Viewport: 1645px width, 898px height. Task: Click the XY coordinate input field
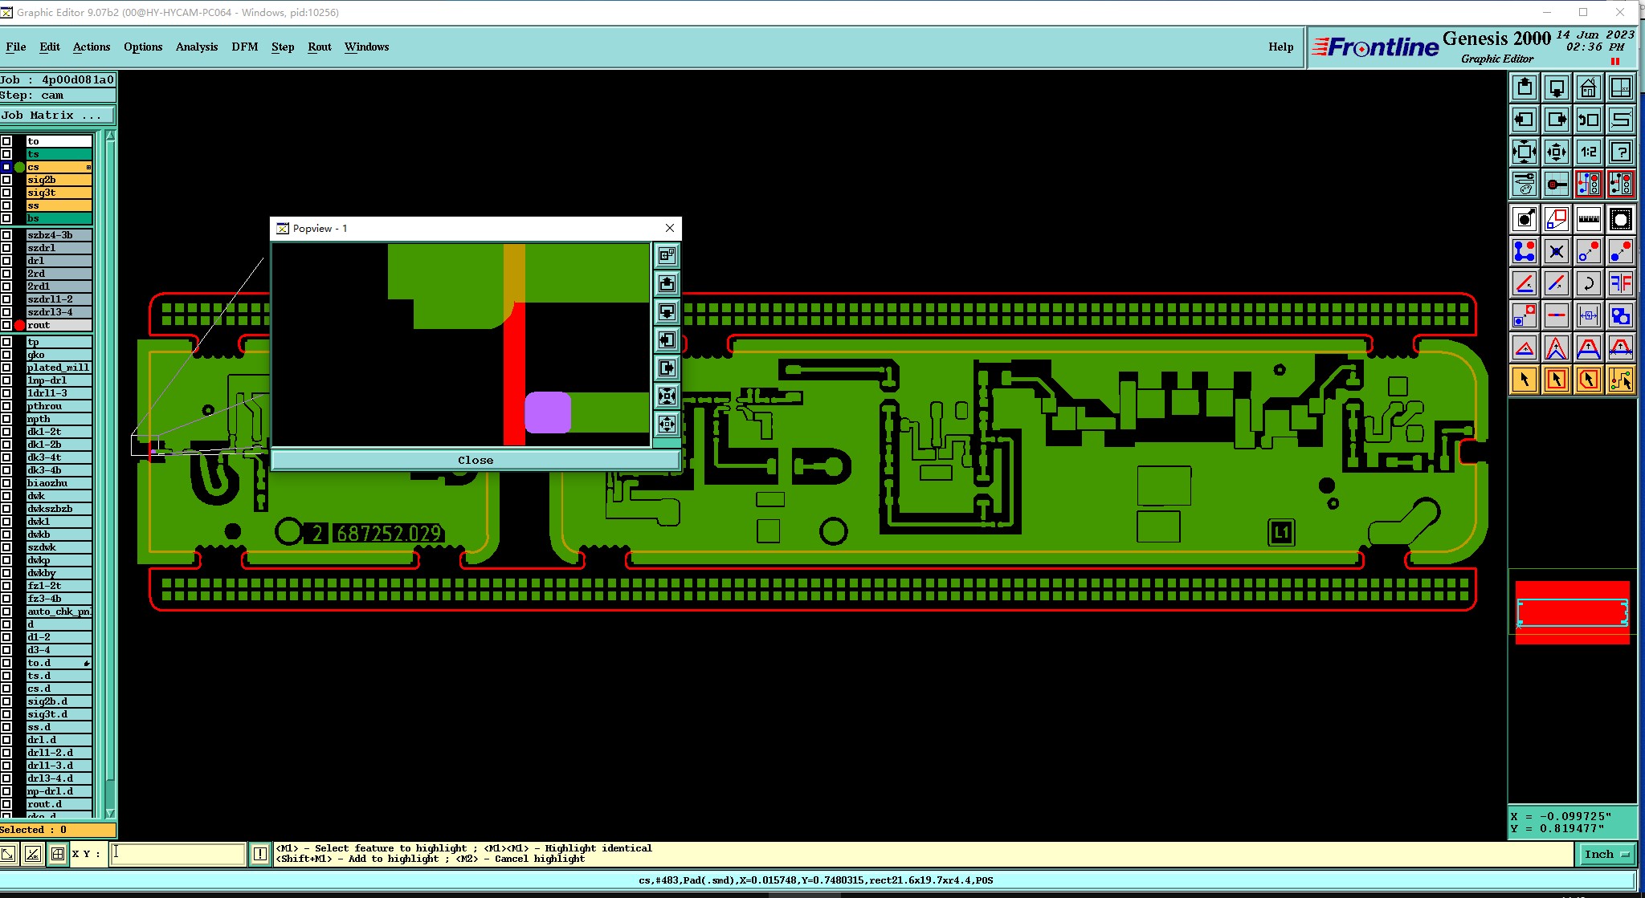(178, 854)
